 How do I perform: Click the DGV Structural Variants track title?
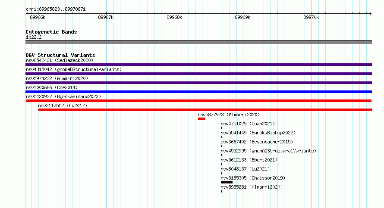[60, 55]
